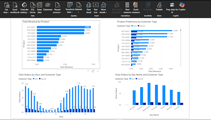Open Recent sources list

pos(57,8)
